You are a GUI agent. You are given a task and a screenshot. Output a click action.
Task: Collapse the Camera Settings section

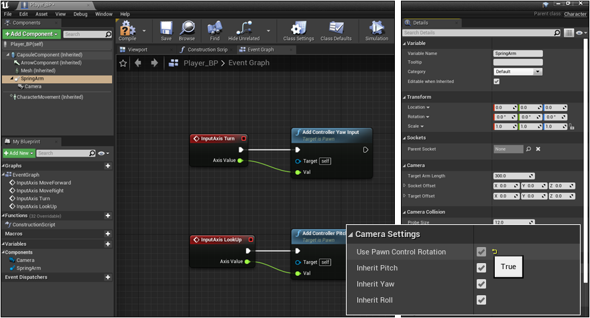[x=351, y=234]
